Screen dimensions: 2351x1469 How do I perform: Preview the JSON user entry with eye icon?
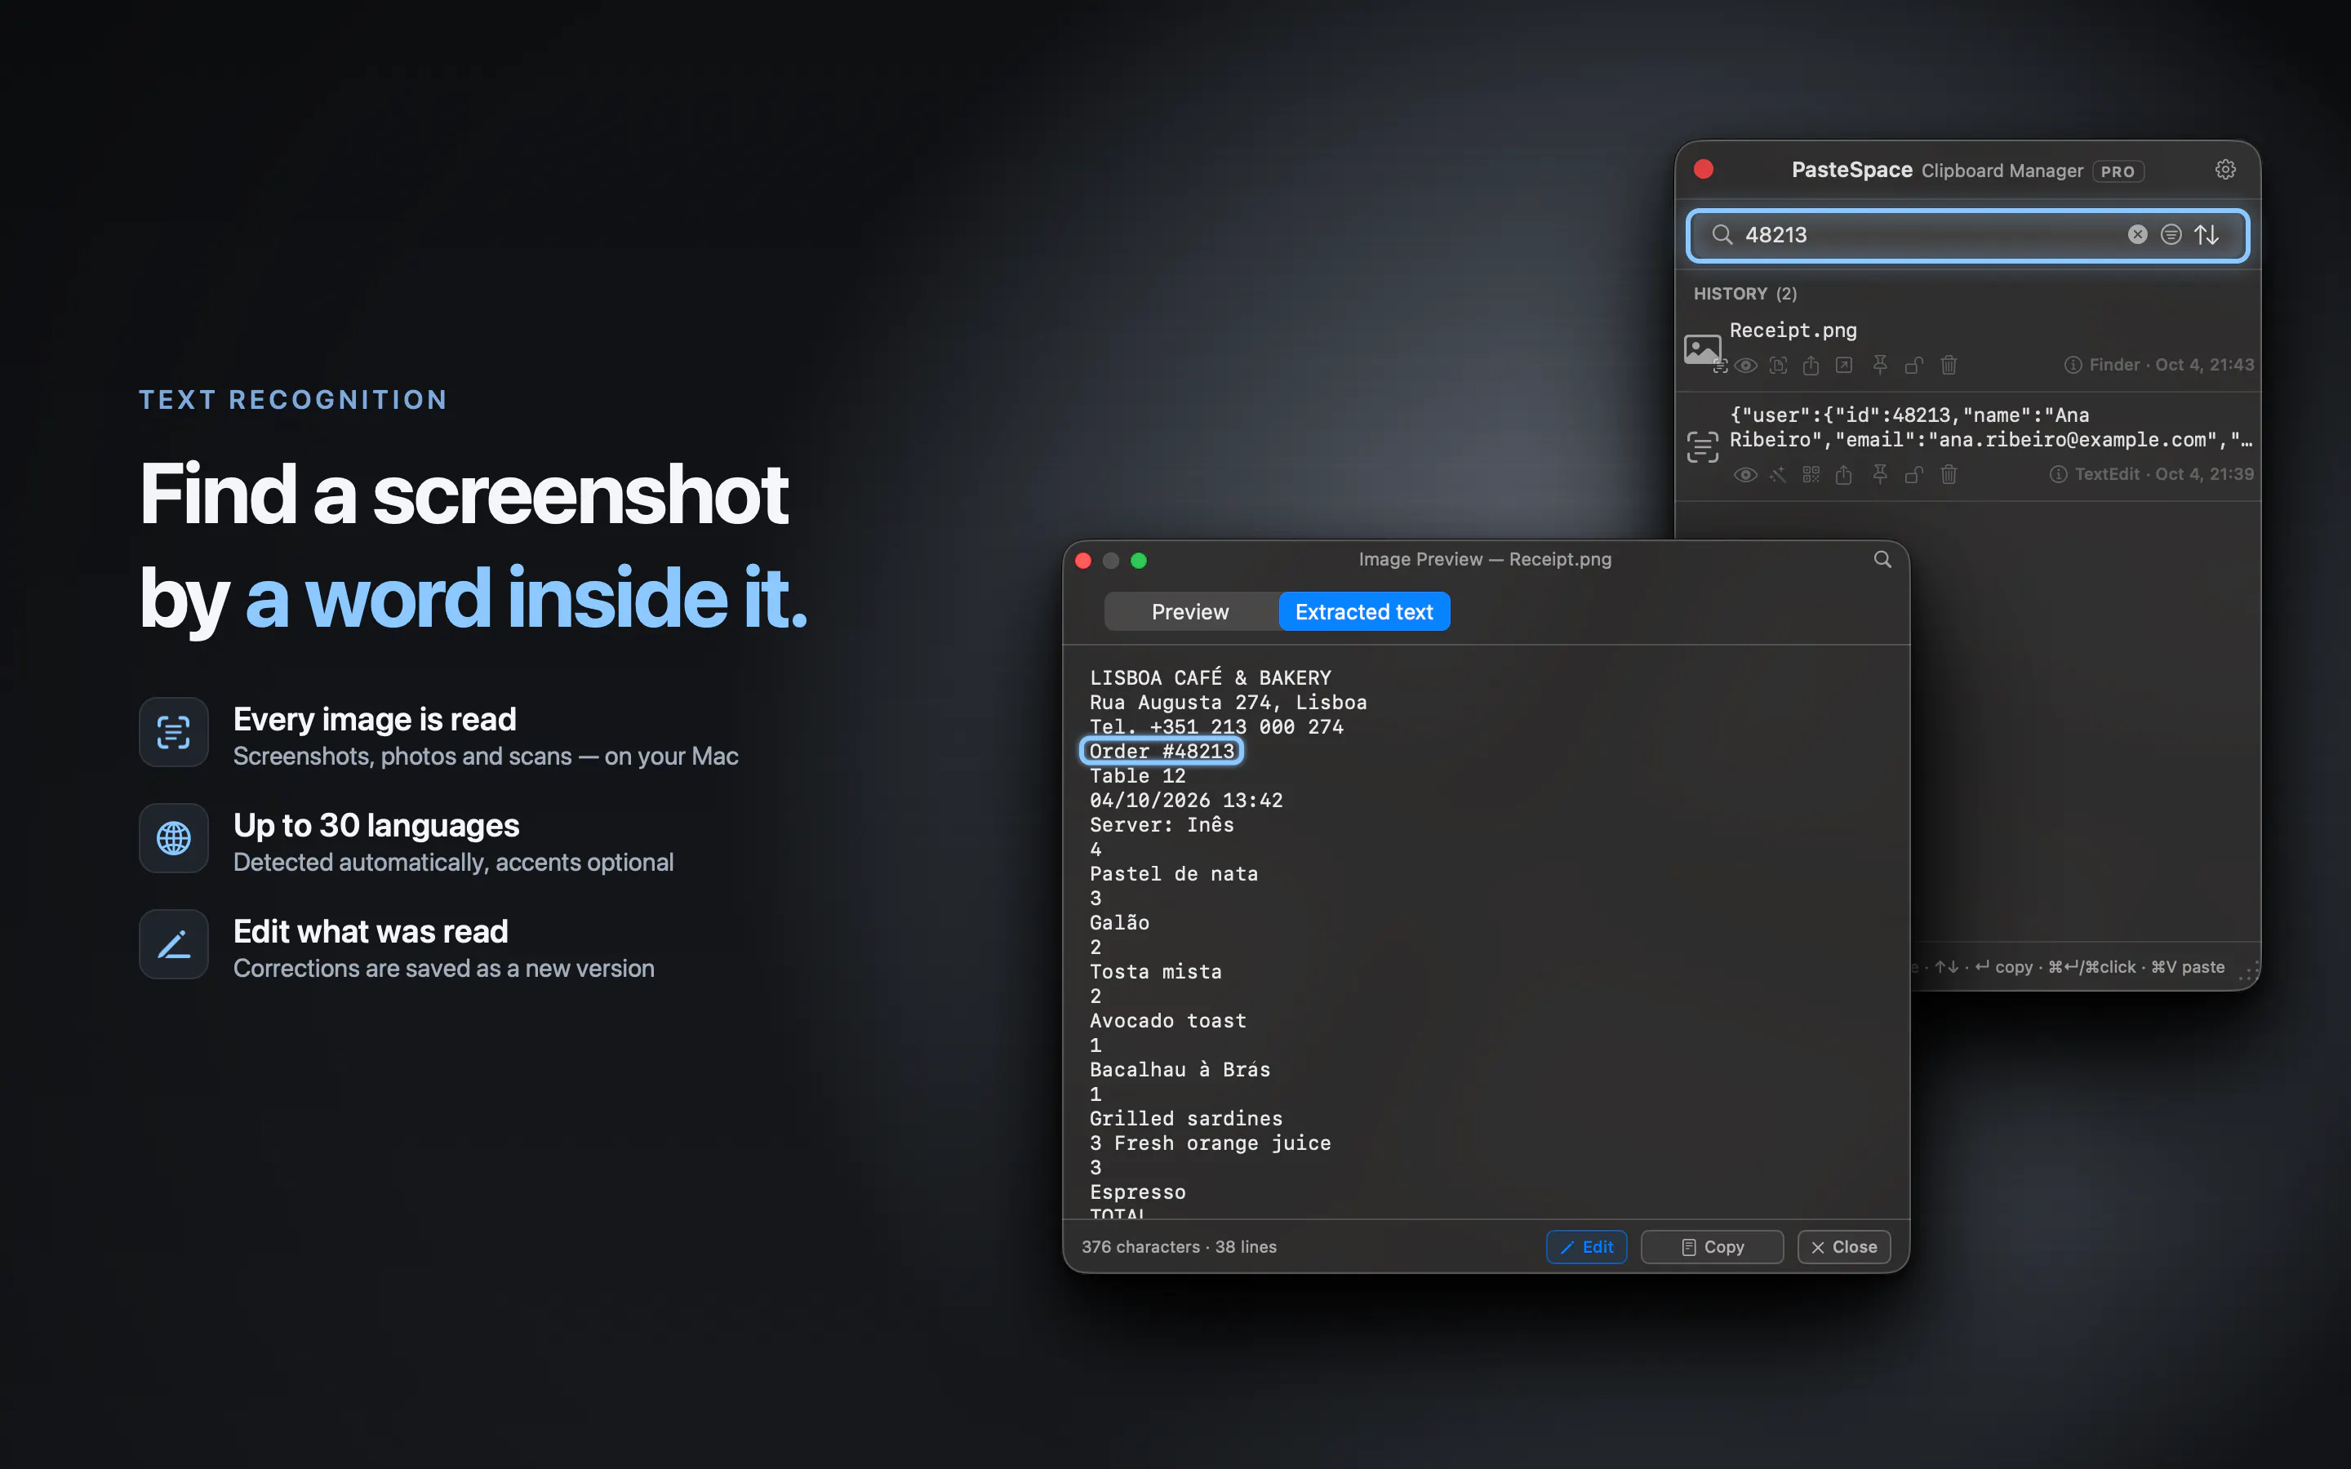click(1746, 475)
